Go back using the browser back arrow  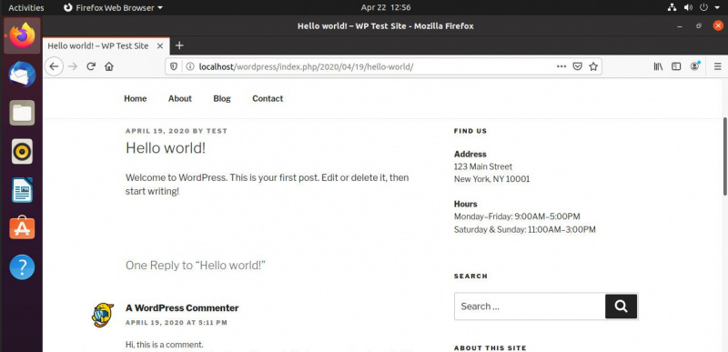[x=54, y=66]
